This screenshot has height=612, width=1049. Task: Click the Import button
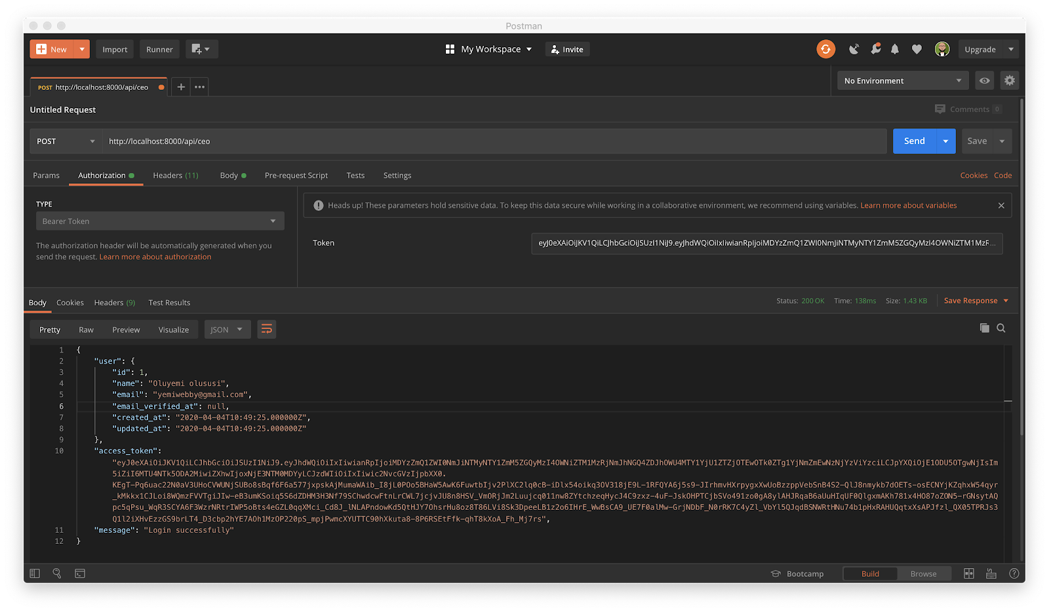pos(115,49)
